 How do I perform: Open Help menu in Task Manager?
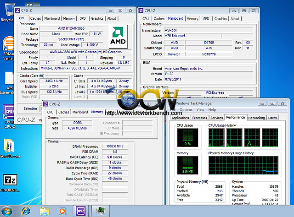click(212, 110)
